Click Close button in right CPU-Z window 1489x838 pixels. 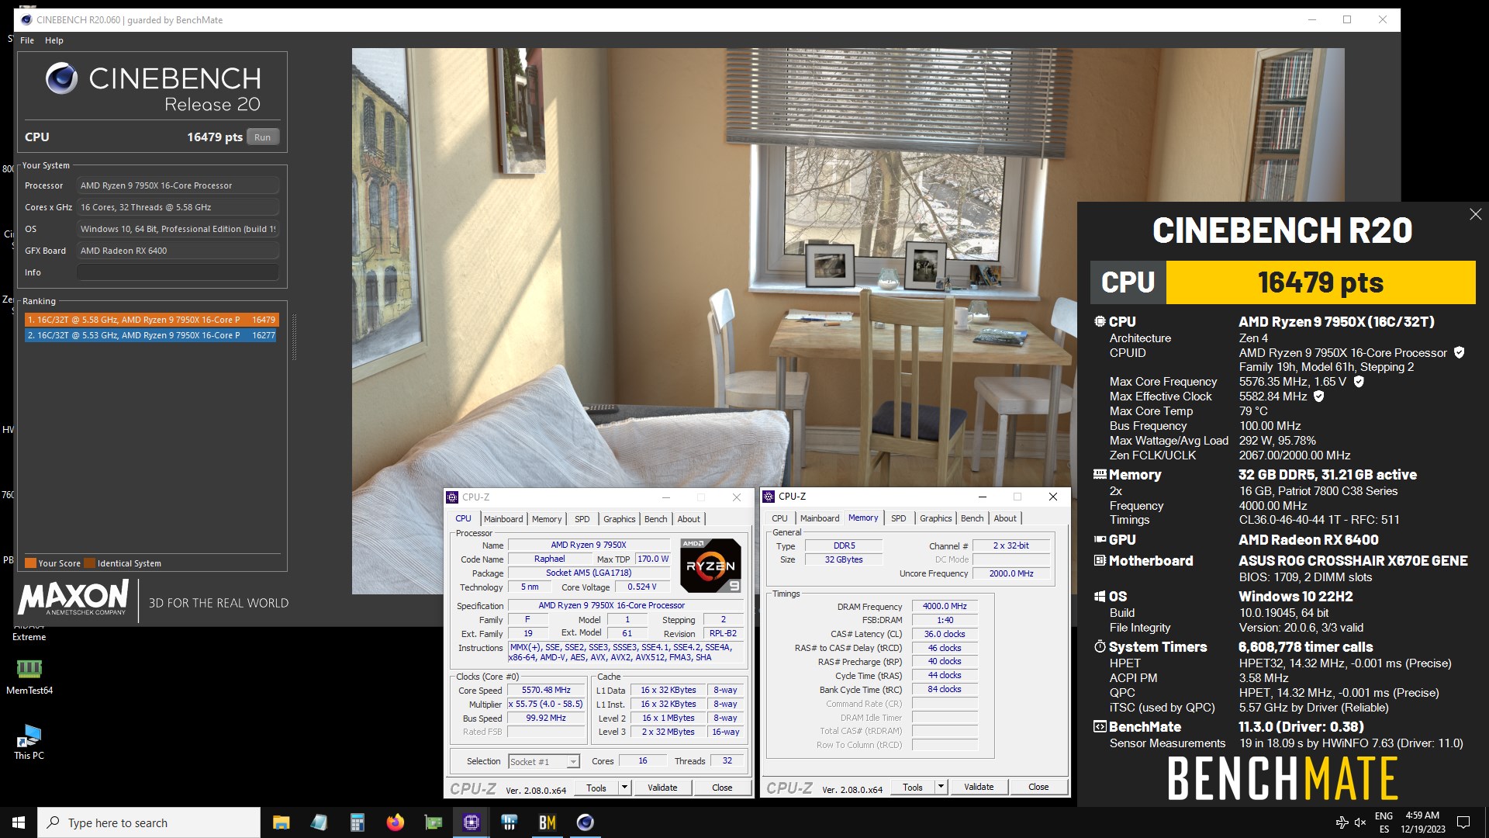coord(1038,787)
